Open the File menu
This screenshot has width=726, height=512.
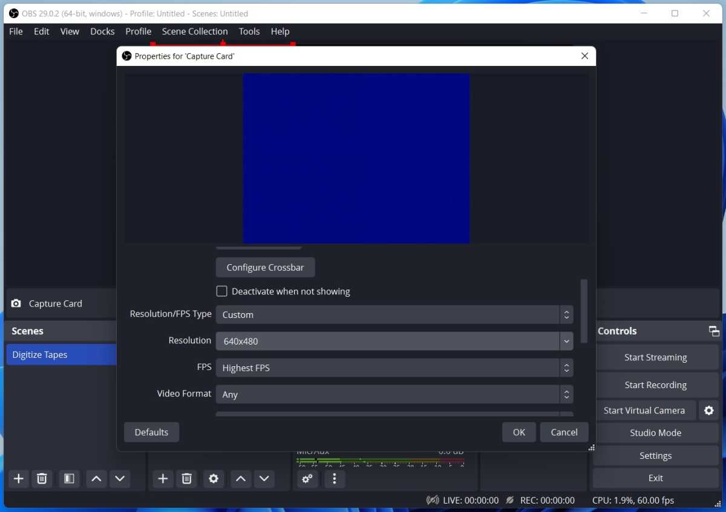16,31
